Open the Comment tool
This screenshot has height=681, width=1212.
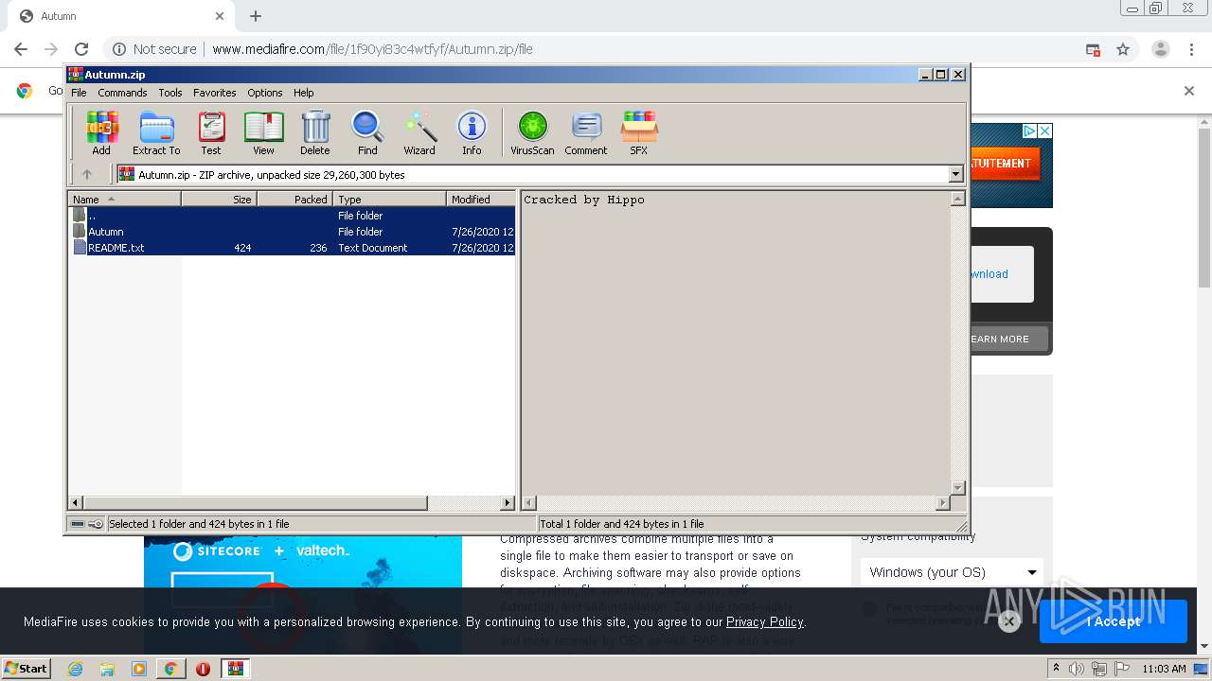click(x=586, y=132)
